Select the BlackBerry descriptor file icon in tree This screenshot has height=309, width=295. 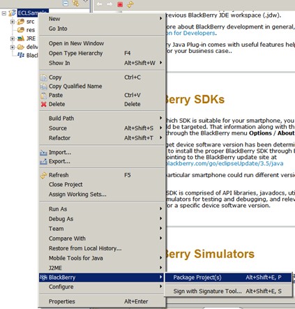coord(21,55)
